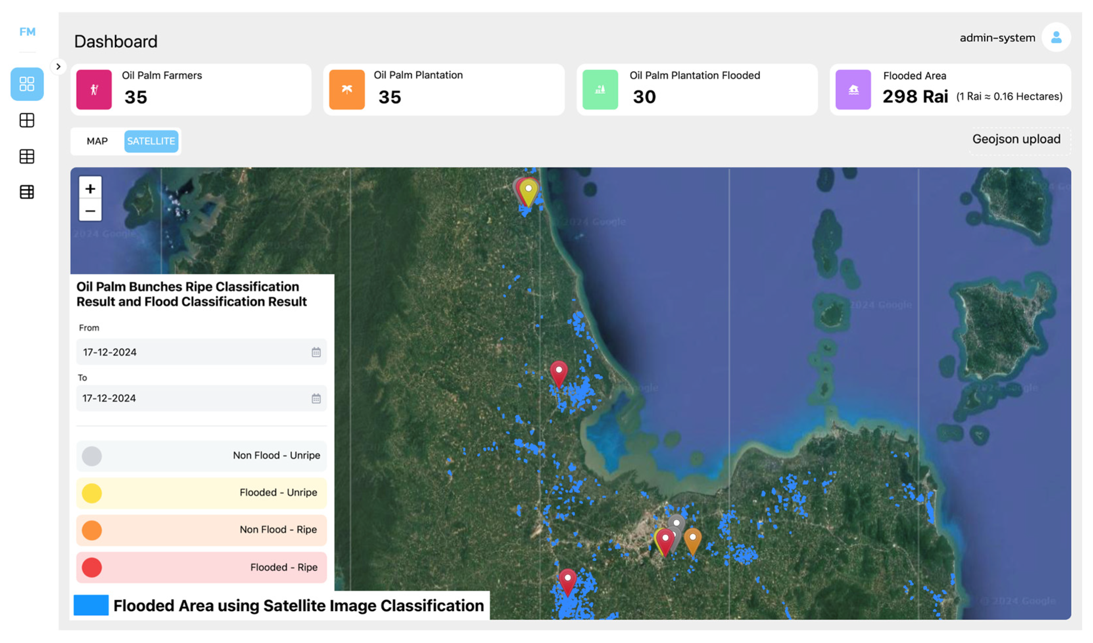
Task: Click the purple Flooded Area icon
Action: point(853,90)
